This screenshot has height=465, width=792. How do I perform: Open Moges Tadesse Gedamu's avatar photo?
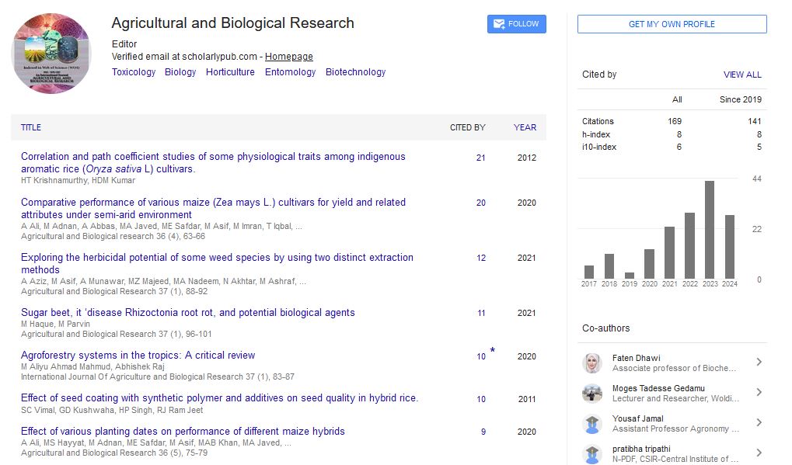click(x=592, y=394)
